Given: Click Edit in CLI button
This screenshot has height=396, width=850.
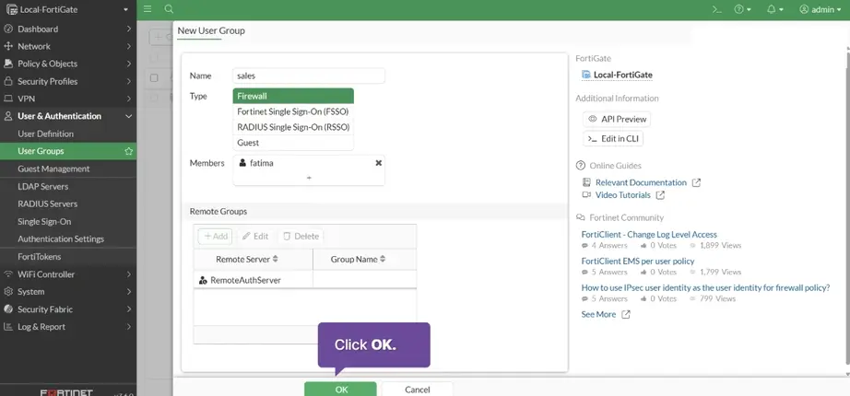Looking at the screenshot, I should click(613, 139).
